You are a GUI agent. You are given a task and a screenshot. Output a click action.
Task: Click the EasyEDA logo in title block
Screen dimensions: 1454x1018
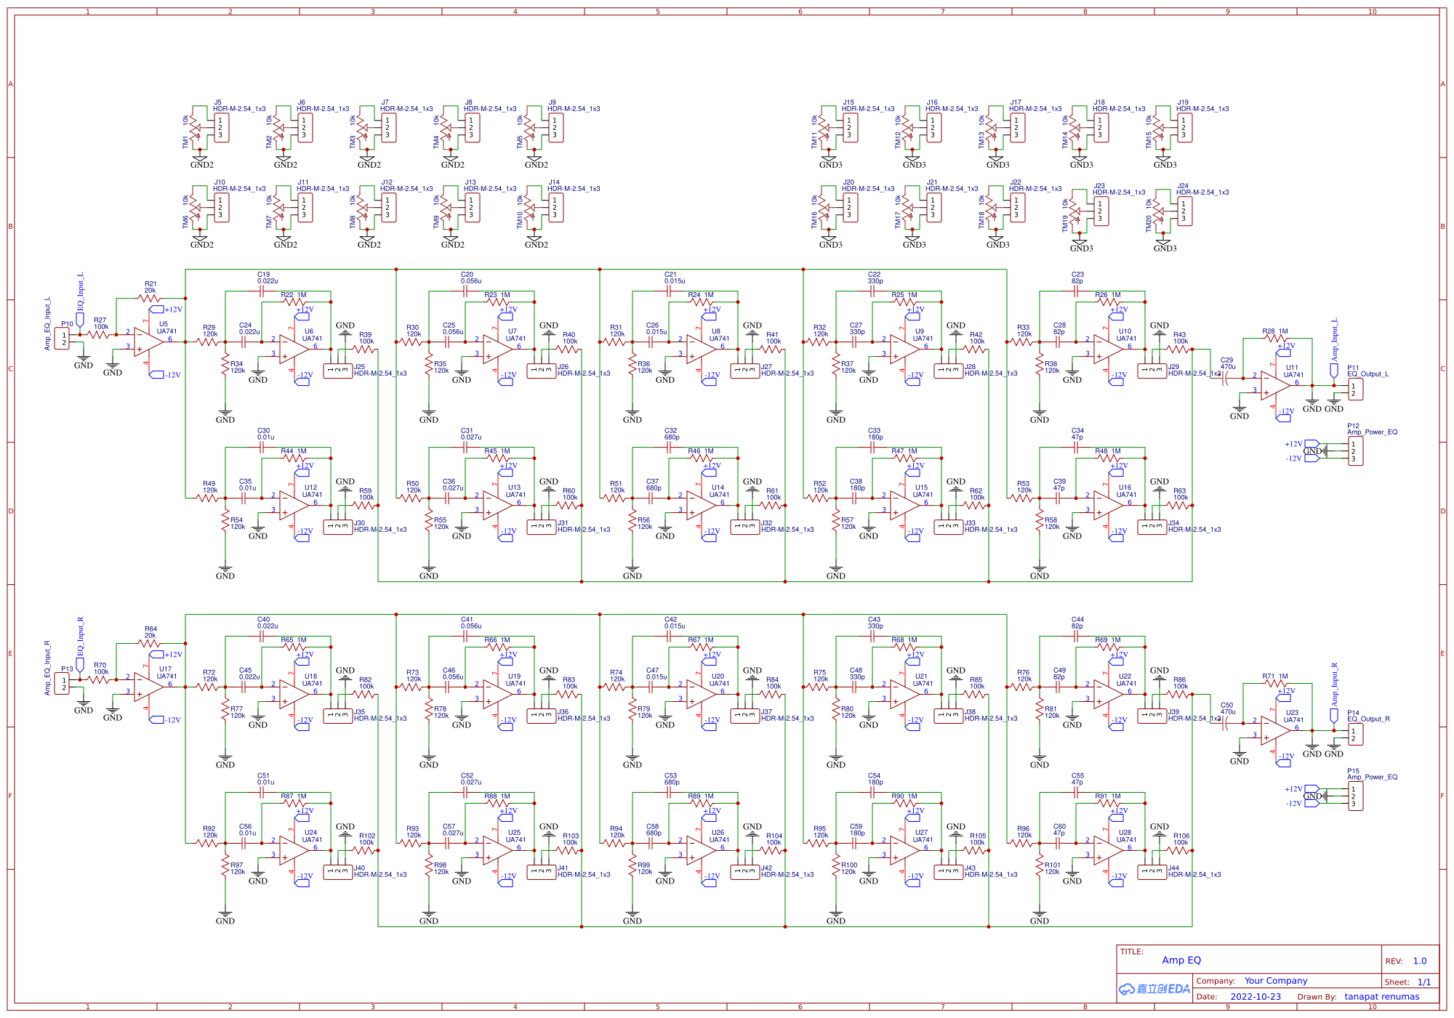[x=1154, y=989]
